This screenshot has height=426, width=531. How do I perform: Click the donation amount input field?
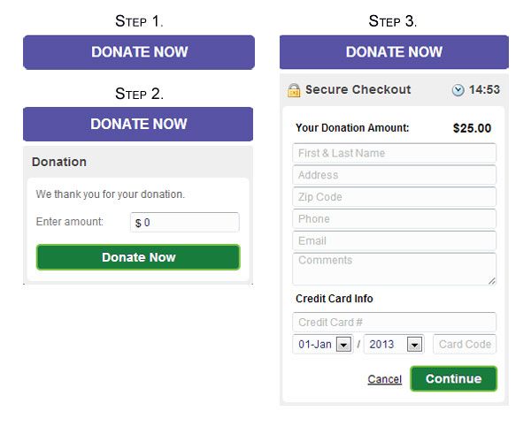click(x=185, y=223)
